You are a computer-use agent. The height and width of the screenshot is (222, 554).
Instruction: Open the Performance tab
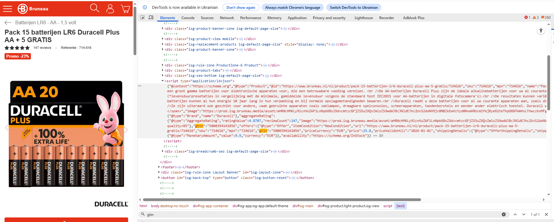point(250,18)
